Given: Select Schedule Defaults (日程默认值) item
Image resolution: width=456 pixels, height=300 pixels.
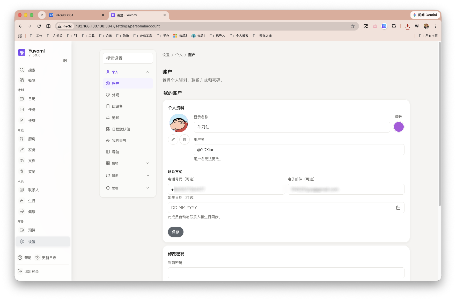Looking at the screenshot, I should click(128, 129).
